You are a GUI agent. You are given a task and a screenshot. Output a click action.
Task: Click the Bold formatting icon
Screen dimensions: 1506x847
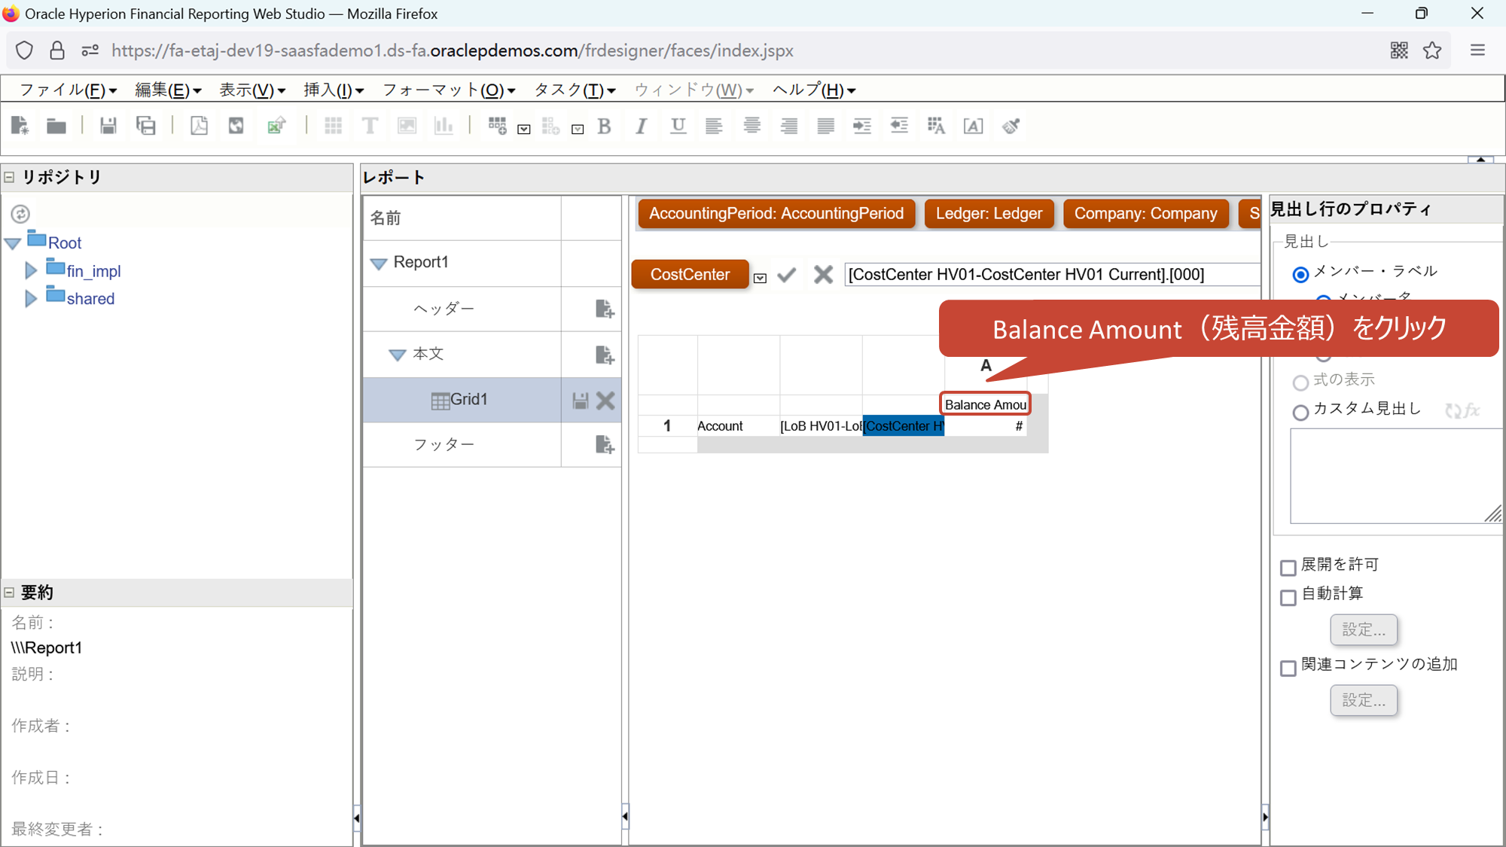604,126
